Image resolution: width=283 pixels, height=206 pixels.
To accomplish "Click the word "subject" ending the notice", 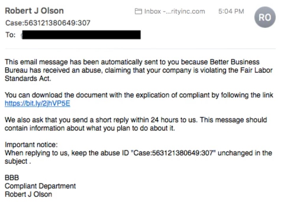I will 15,161.
